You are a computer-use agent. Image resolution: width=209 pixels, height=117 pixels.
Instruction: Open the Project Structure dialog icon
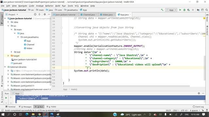point(198,10)
